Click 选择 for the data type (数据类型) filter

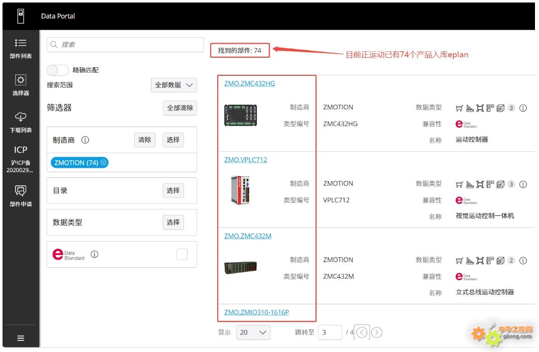tap(173, 222)
